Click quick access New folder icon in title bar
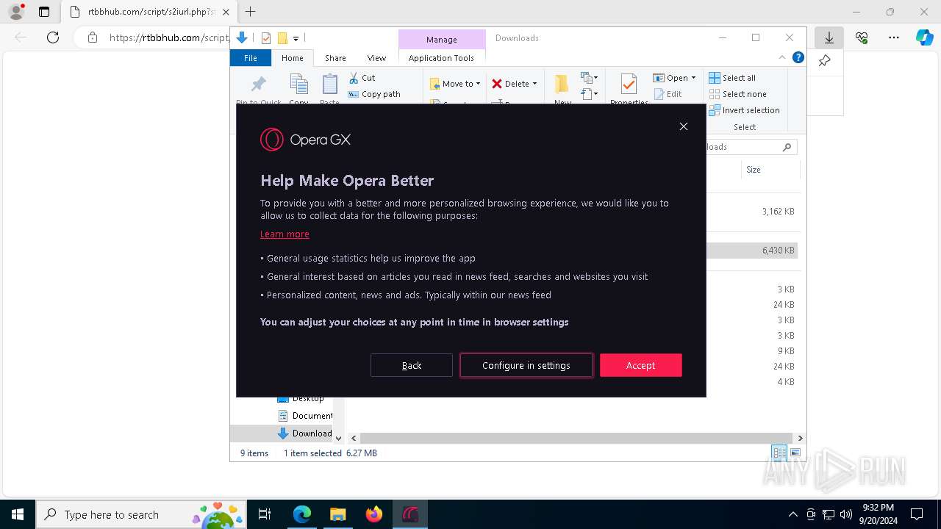 point(282,38)
